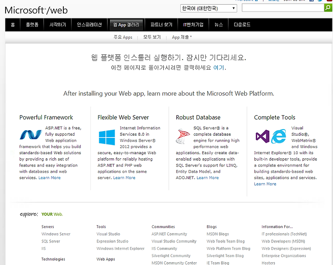This screenshot has width=333, height=265.
Task: Open the Enterprise Organizations footer link
Action: pos(284,256)
